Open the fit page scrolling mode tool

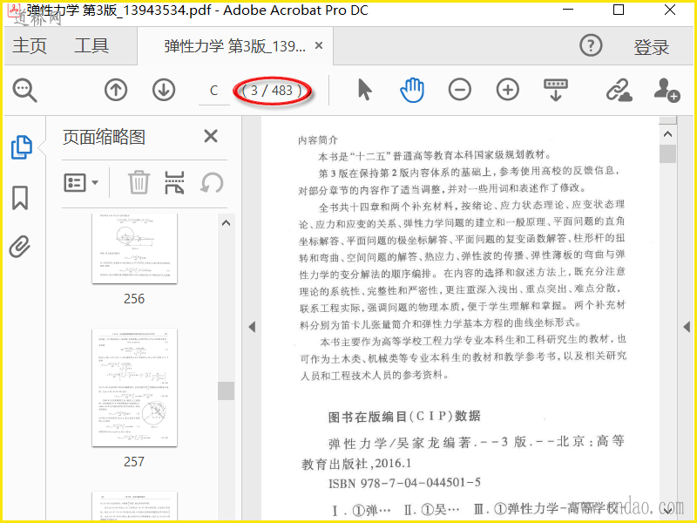coord(556,90)
